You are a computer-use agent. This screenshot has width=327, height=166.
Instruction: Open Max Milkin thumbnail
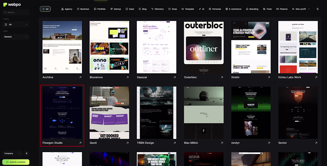[x=204, y=113]
